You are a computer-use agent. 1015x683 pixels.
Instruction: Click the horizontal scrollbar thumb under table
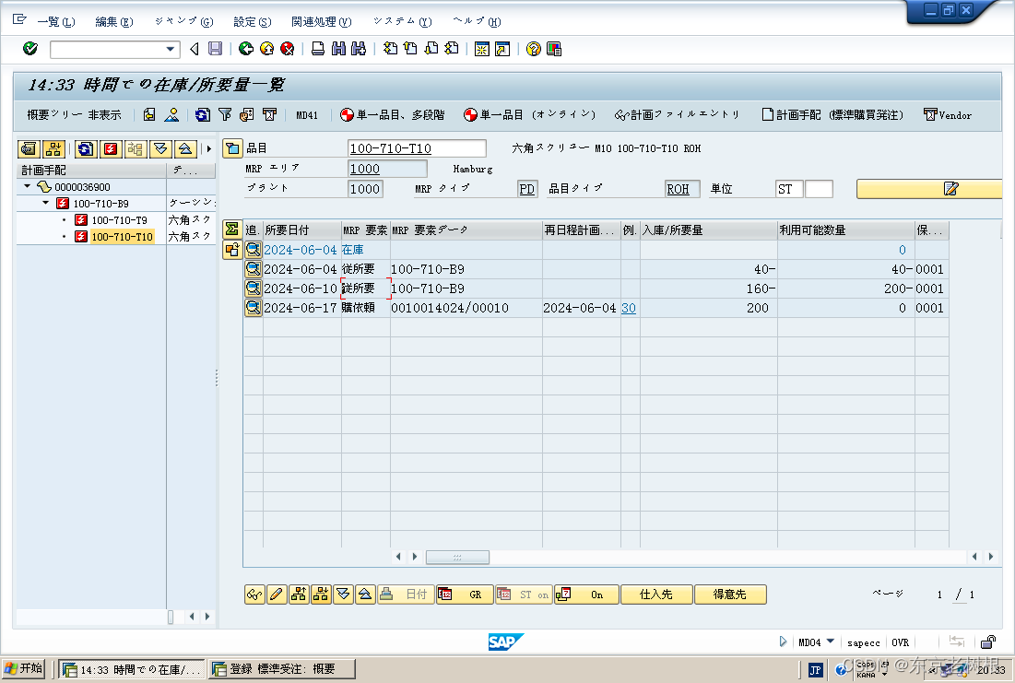457,557
